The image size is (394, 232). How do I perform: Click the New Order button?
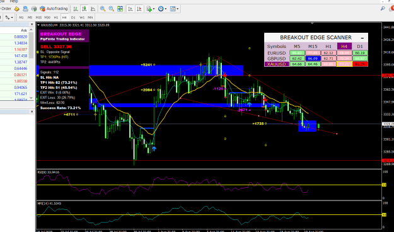coord(6,9)
